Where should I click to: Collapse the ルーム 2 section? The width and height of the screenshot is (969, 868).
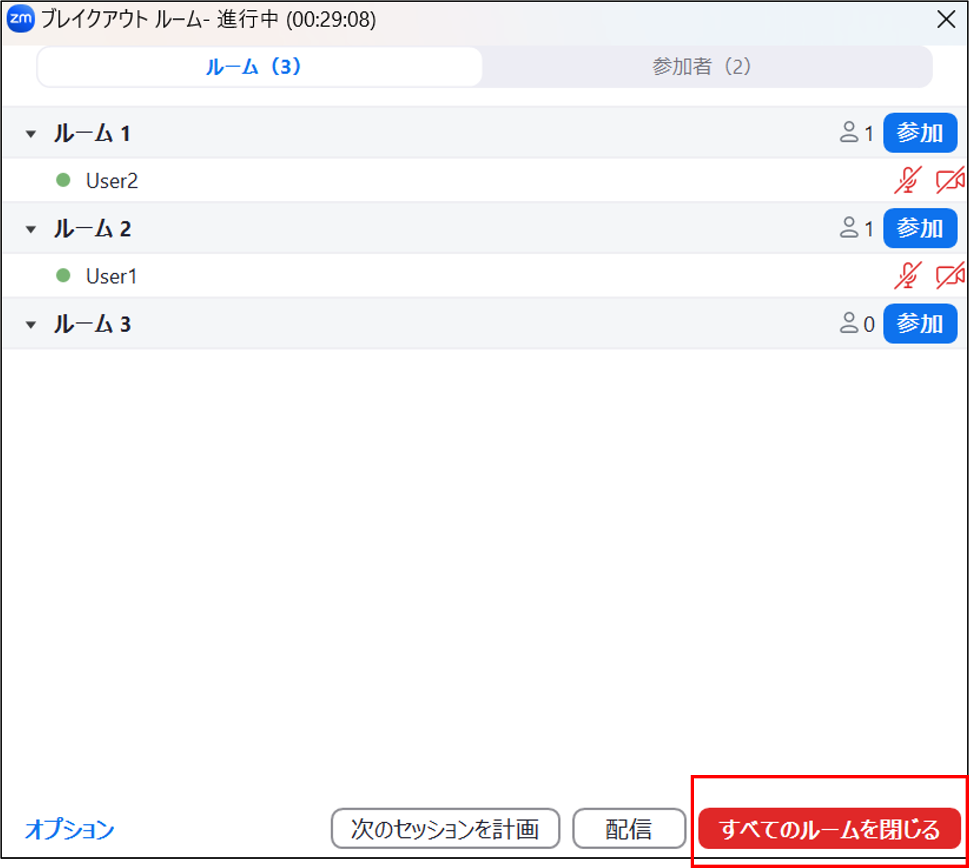tap(31, 229)
